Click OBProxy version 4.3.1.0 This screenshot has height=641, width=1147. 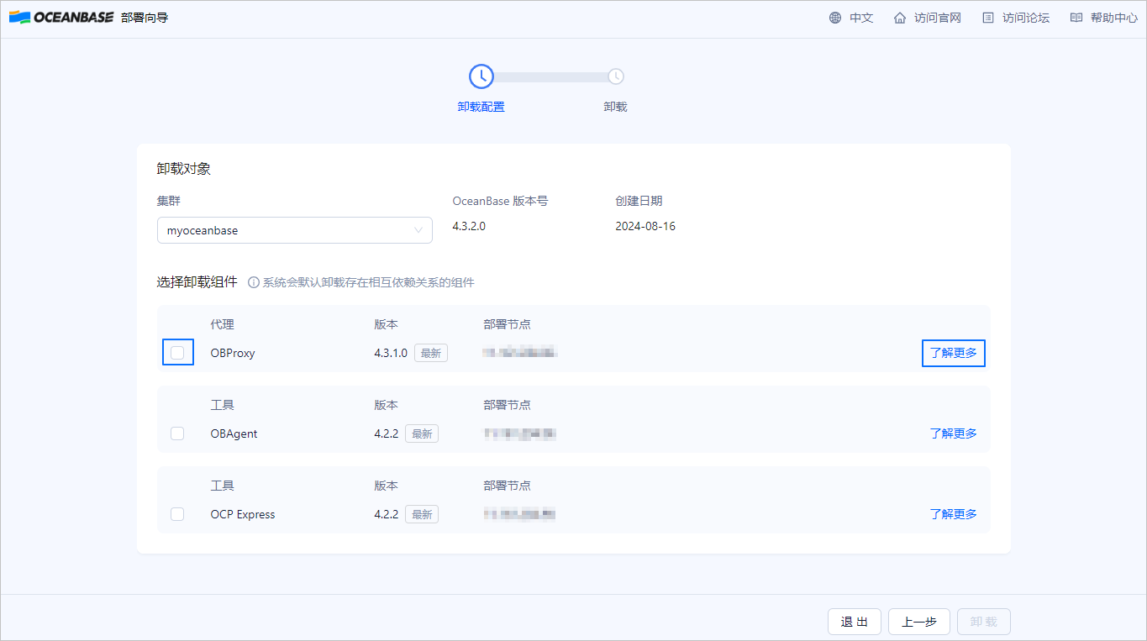coord(391,353)
